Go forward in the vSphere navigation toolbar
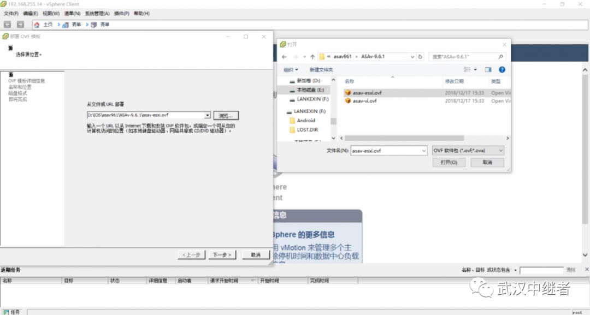 [20, 25]
